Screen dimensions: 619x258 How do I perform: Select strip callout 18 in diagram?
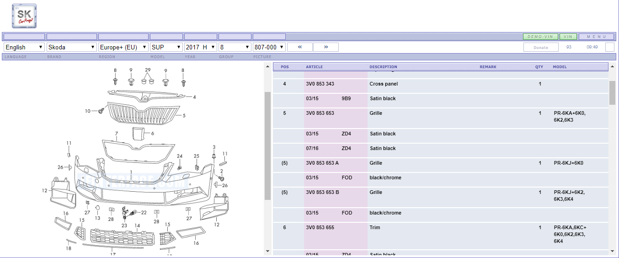click(69, 248)
